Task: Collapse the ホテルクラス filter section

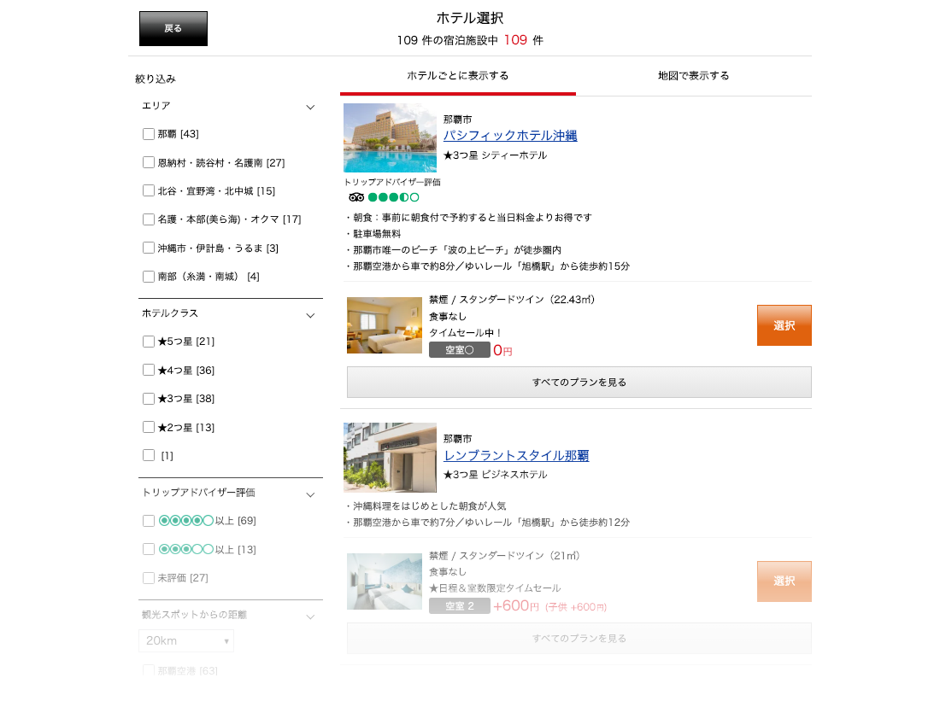Action: 310,314
